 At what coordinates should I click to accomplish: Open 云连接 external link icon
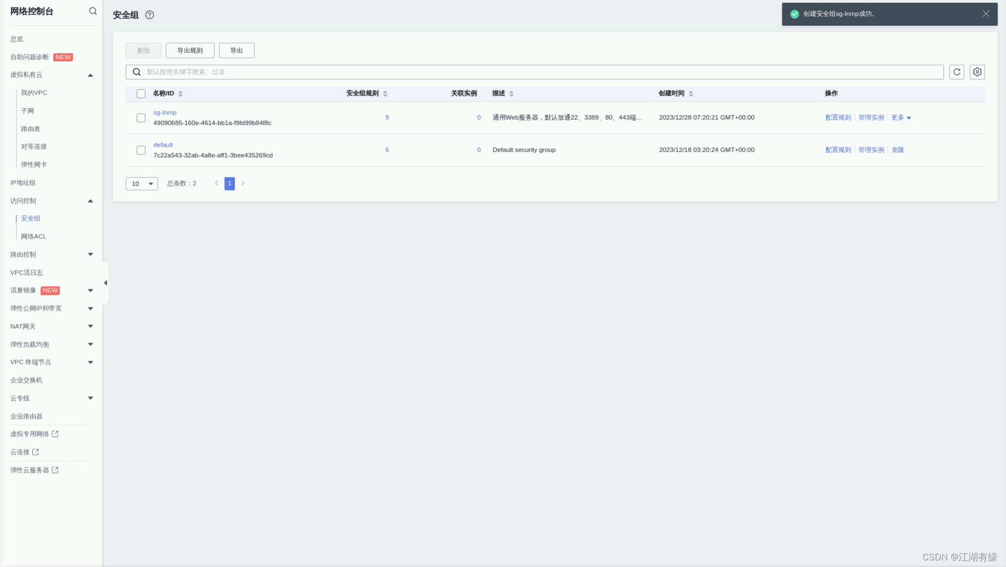pyautogui.click(x=36, y=452)
